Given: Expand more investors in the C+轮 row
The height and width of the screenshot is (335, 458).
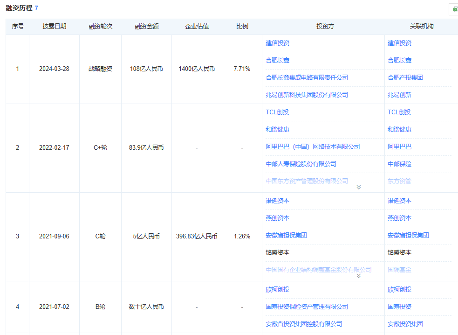Looking at the screenshot, I should coord(359,187).
